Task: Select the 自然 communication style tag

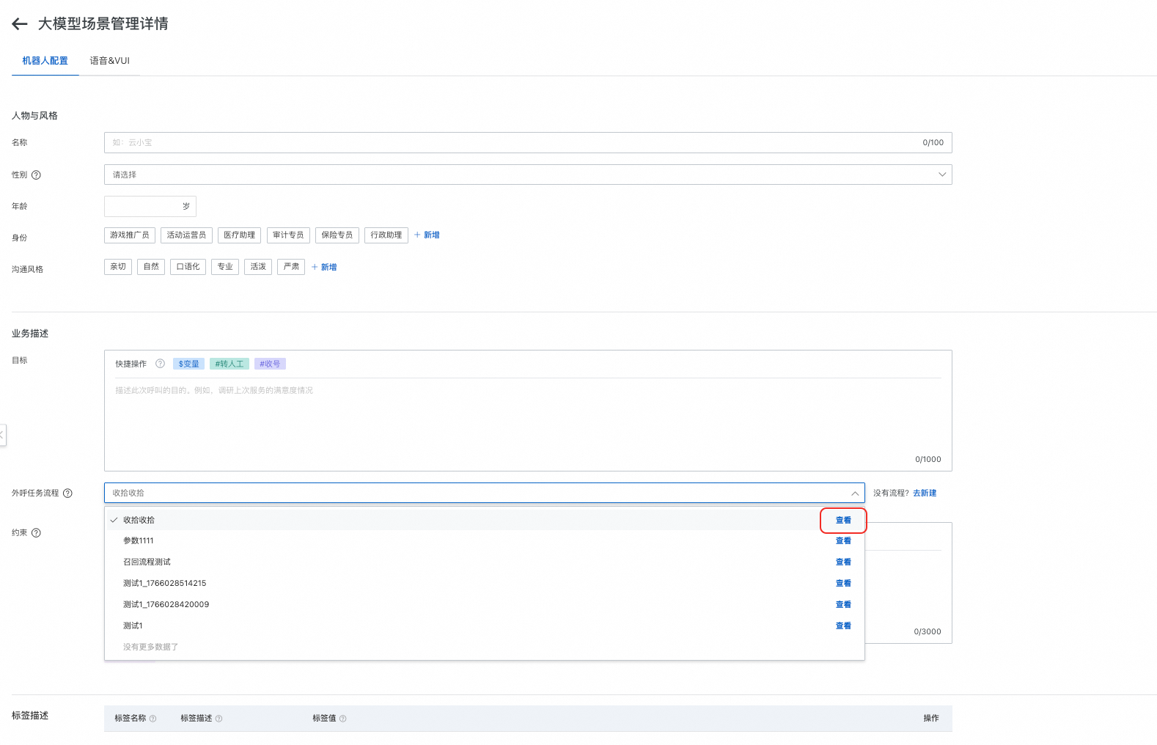Action: 151,267
